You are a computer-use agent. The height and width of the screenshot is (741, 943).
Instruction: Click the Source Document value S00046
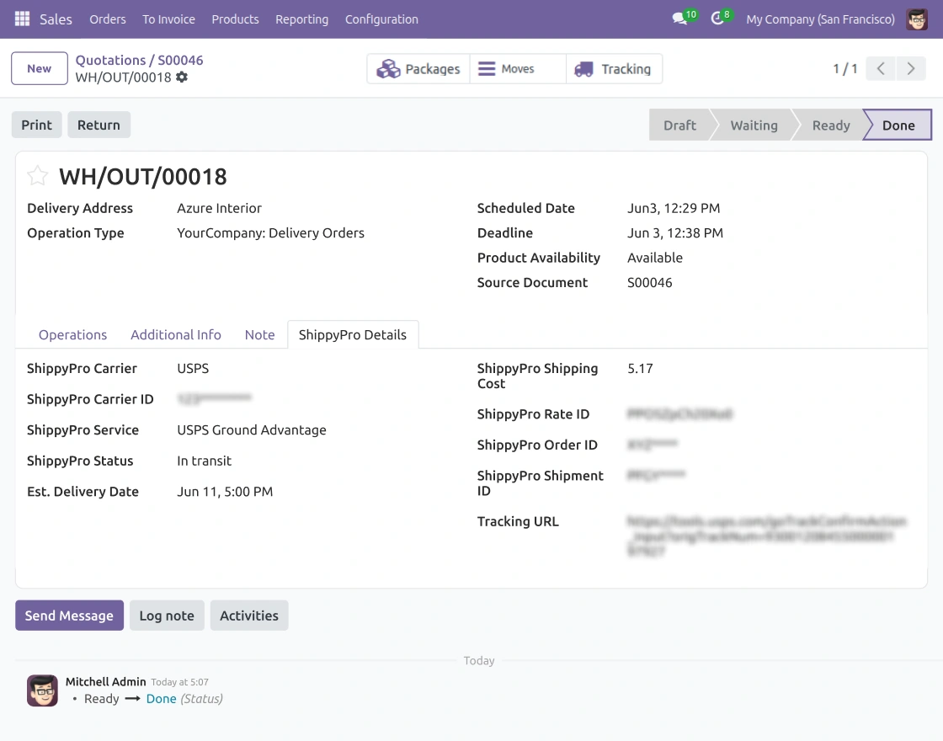649,283
